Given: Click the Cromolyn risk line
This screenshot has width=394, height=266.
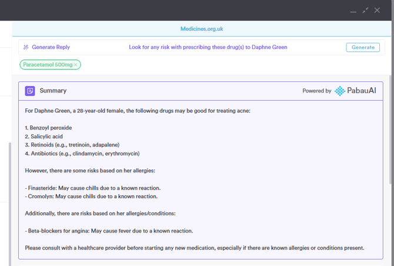Looking at the screenshot, I should pos(91,197).
